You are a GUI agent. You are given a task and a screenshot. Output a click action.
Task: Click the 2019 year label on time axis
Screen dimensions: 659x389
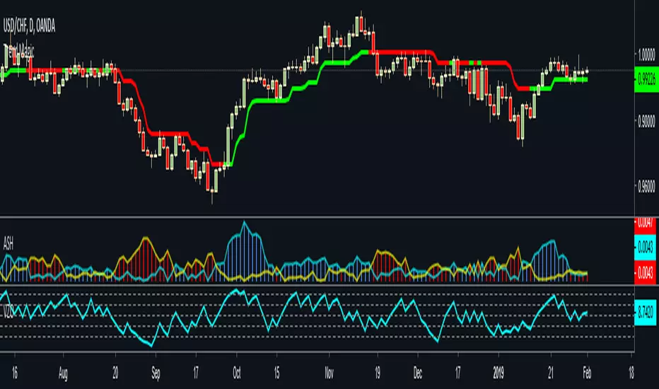[498, 373]
